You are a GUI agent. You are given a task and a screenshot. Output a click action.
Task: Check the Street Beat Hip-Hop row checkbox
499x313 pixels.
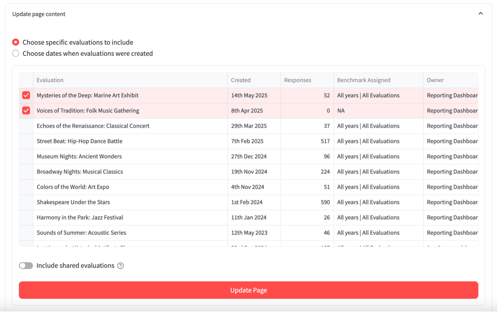tap(26, 141)
